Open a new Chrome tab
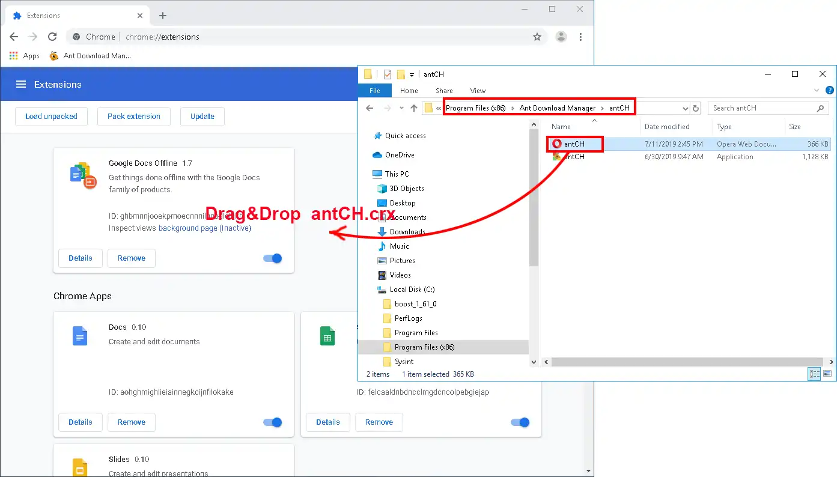837x477 pixels. pyautogui.click(x=163, y=16)
